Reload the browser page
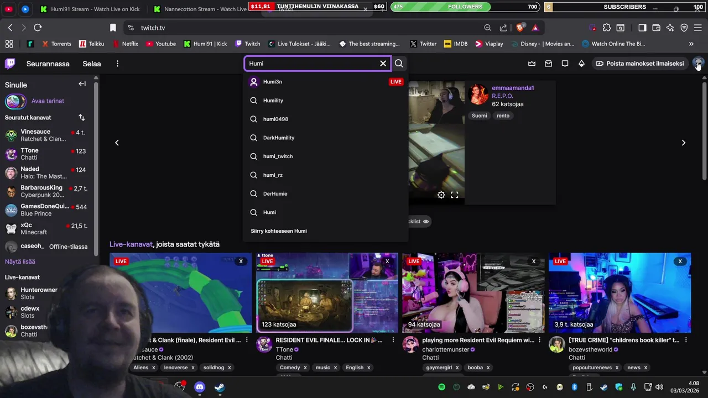Screen dimensions: 708x398 pyautogui.click(x=38, y=28)
